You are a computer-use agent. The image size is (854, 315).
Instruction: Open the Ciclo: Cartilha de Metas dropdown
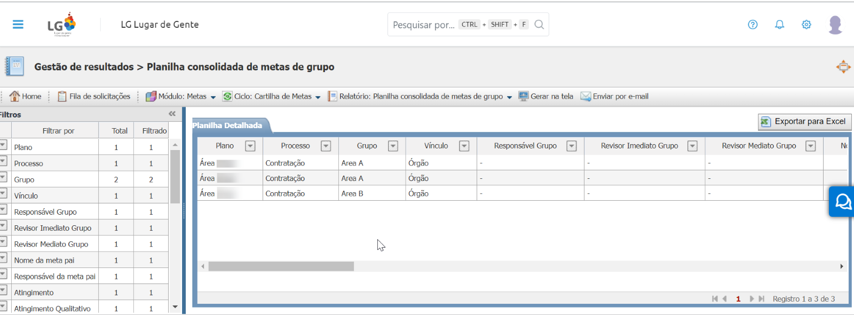[272, 96]
